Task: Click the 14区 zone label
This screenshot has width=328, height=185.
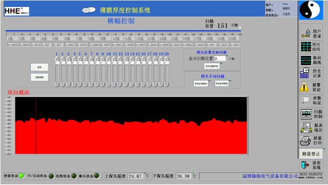Action: [163, 39]
